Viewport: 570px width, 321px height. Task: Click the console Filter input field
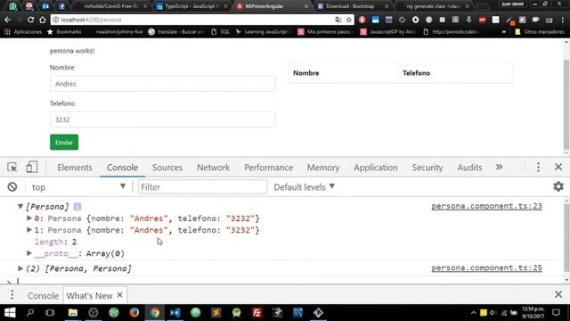pyautogui.click(x=202, y=187)
